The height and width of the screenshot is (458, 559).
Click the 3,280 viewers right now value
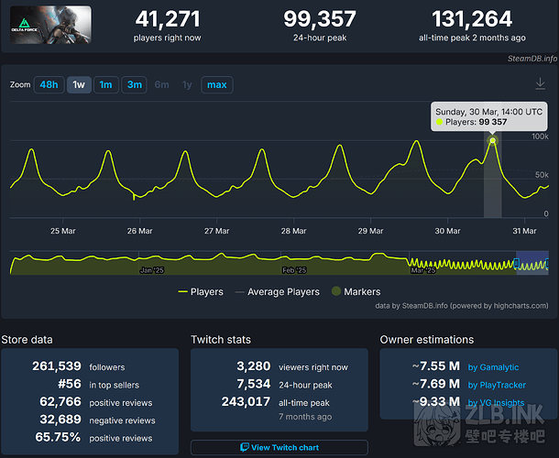click(254, 366)
